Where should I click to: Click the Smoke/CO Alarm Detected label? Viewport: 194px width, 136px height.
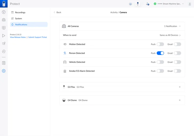click(82, 71)
